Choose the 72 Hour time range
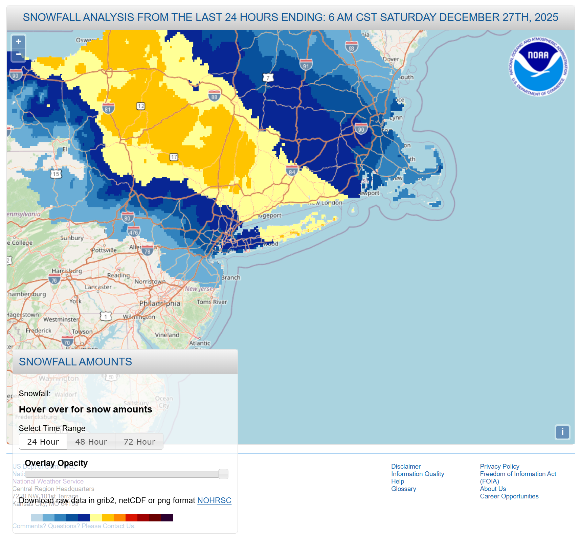 tap(139, 442)
